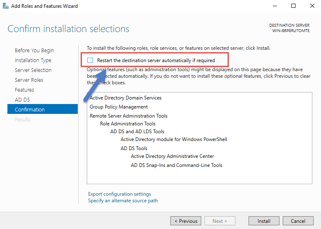
Task: Open the Server Selection step
Action: (33, 70)
